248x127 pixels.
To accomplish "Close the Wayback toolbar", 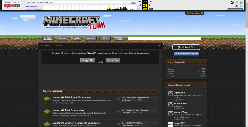I will pos(241,2).
